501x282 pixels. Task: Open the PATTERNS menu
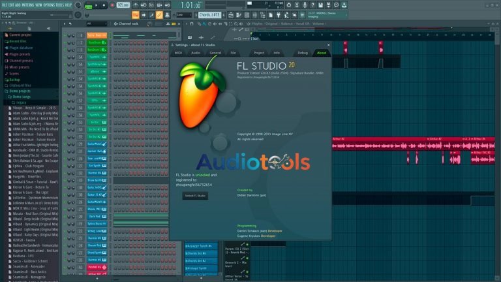click(28, 5)
